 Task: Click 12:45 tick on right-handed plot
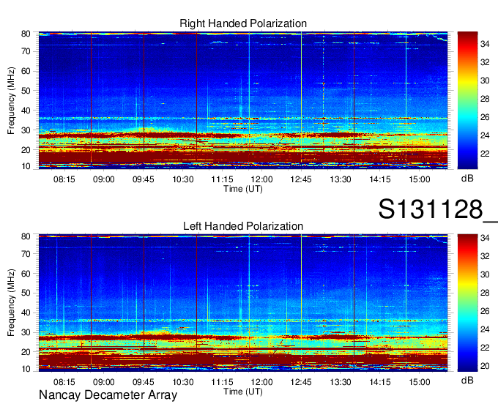click(301, 179)
